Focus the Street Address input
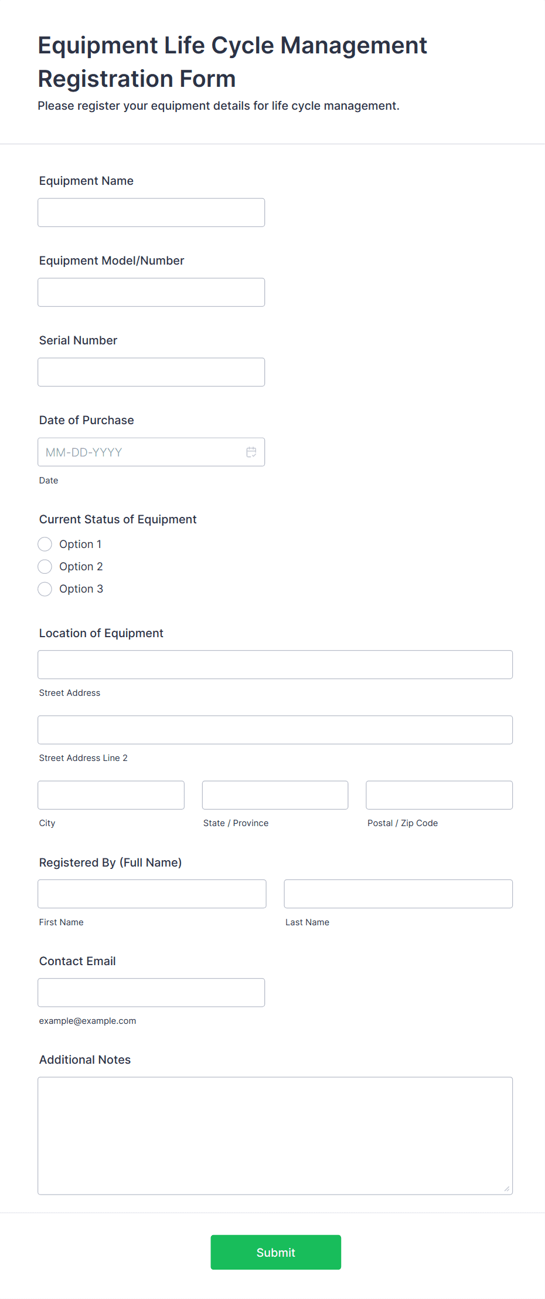Screen dimensions: 545x1299 (275, 665)
